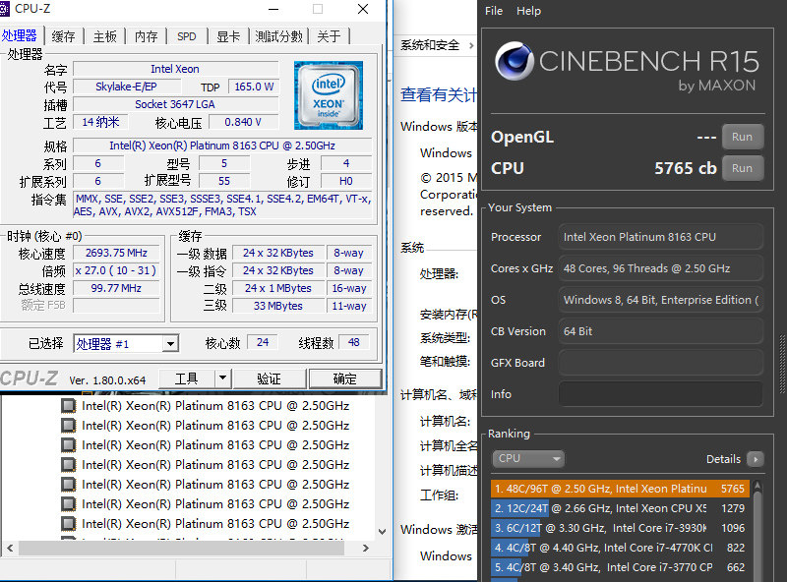Click the 系统和安全 breadcrumb
The image size is (787, 582).
pos(430,45)
